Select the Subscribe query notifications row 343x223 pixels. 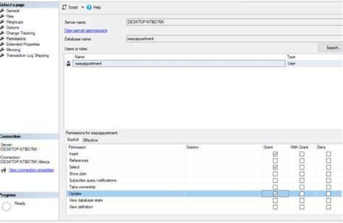point(204,180)
